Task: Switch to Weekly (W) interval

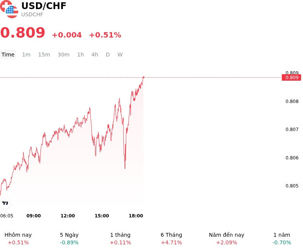Action: tap(120, 55)
